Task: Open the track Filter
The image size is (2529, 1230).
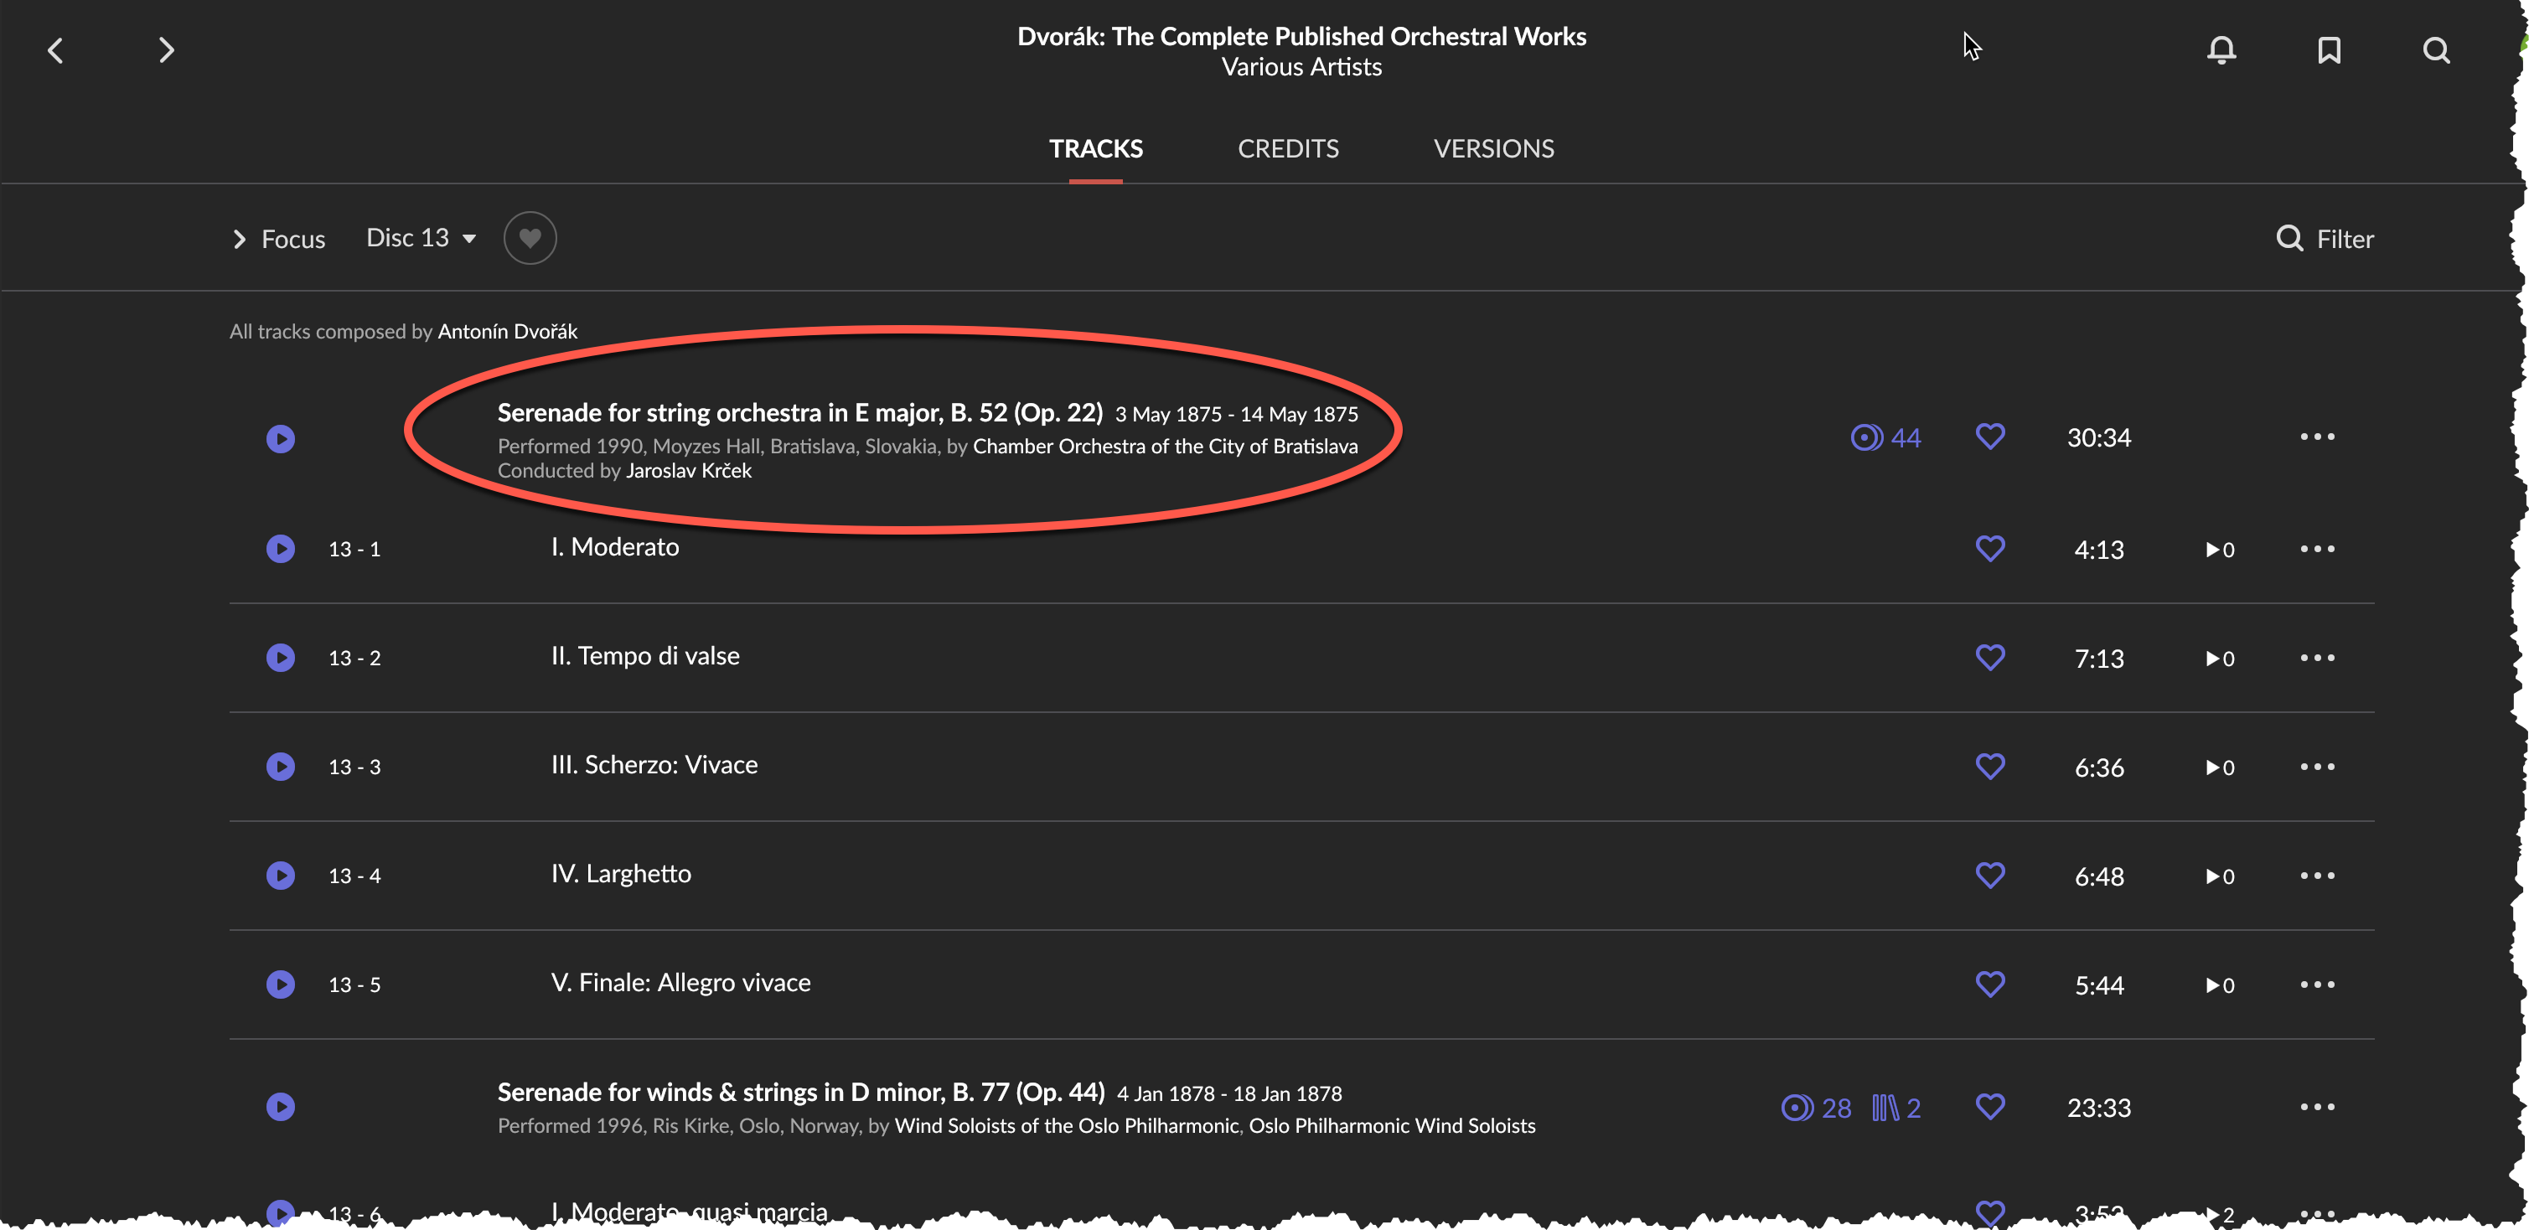Action: tap(2325, 239)
